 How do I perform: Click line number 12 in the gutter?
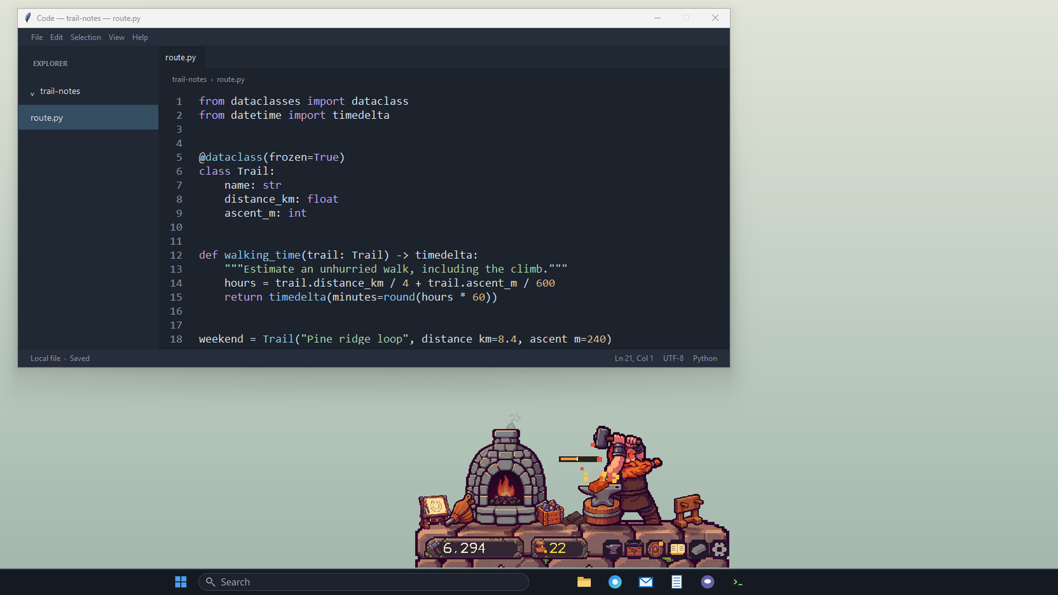[176, 255]
